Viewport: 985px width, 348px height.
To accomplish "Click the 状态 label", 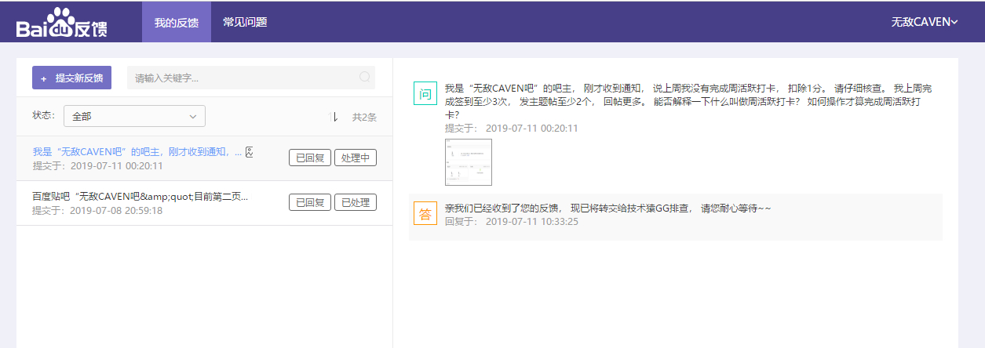I will pyautogui.click(x=44, y=115).
